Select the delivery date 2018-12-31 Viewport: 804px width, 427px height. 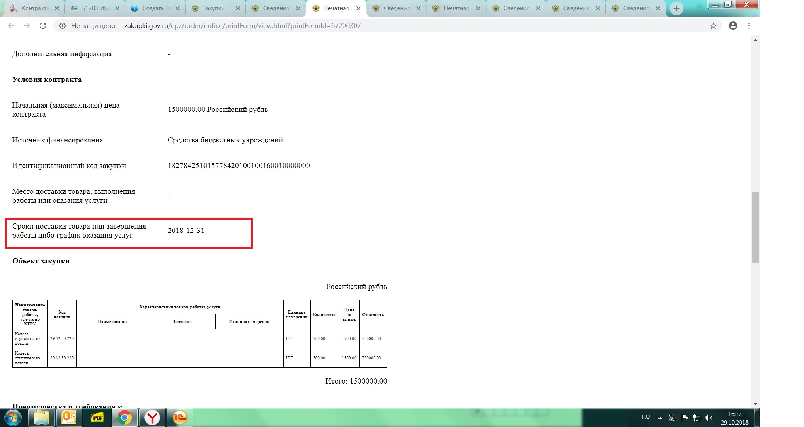click(x=186, y=231)
